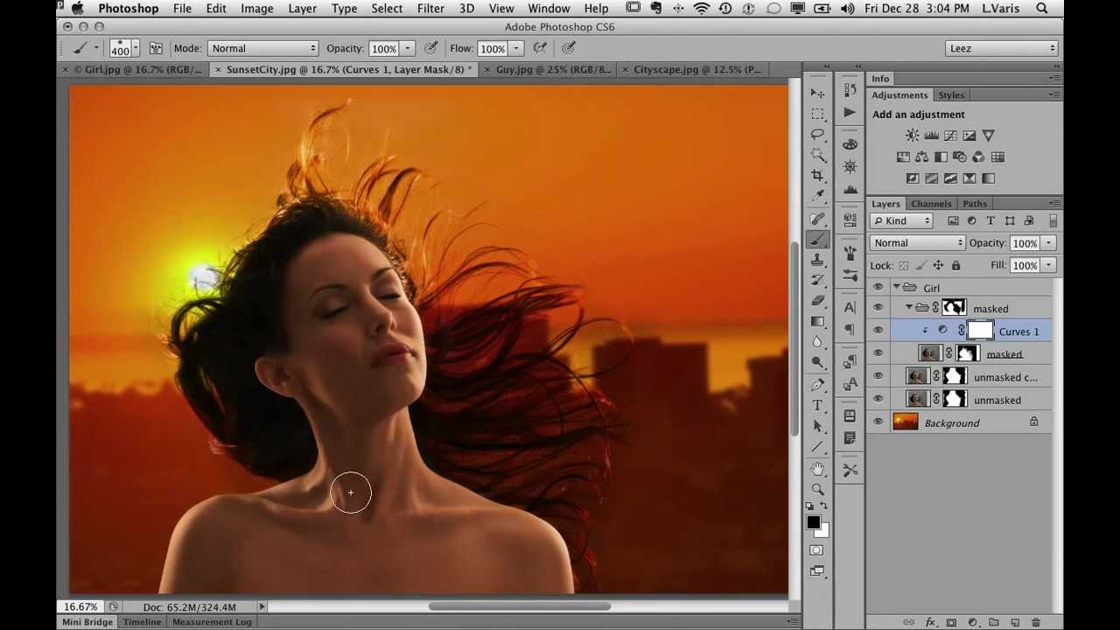Add a Color Balance adjustment
This screenshot has height=630, width=1120.
coord(922,157)
